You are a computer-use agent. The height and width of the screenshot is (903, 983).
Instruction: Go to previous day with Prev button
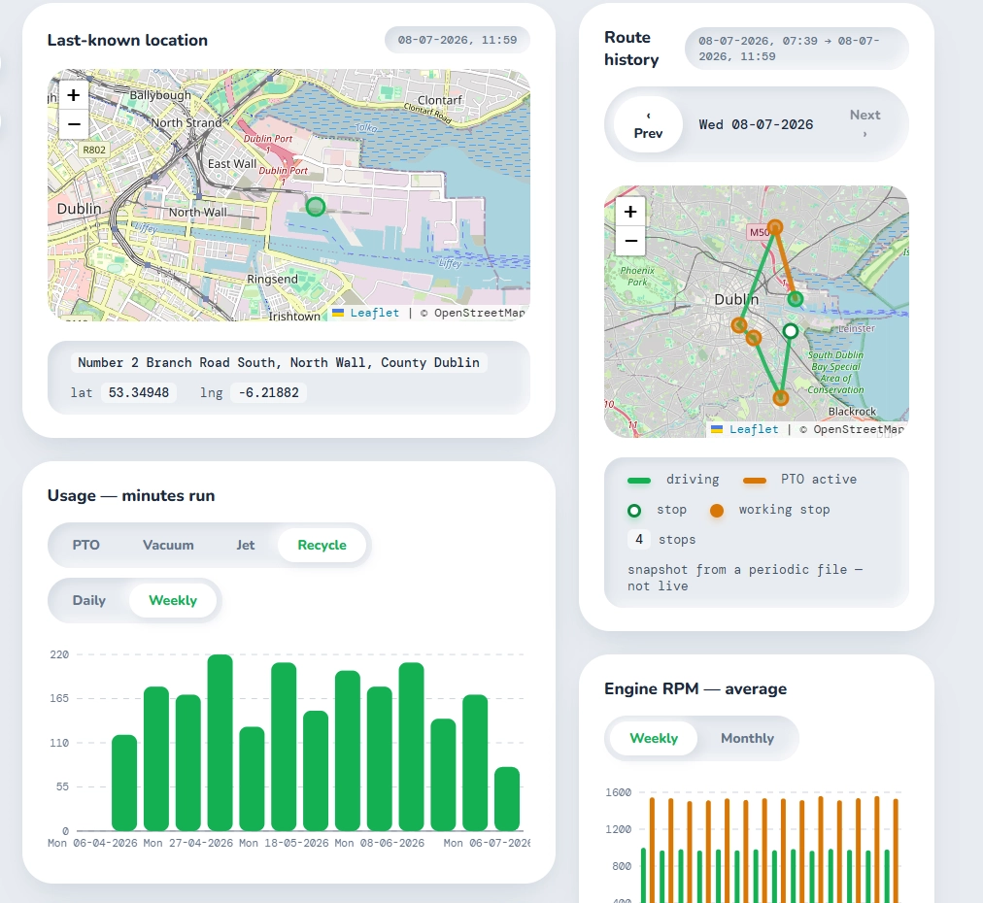648,124
